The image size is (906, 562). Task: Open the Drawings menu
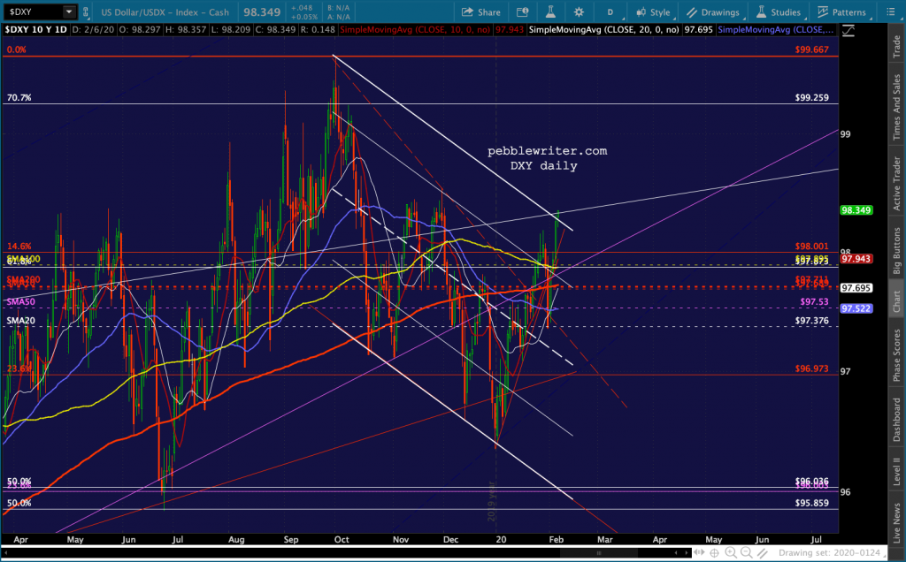coord(713,12)
